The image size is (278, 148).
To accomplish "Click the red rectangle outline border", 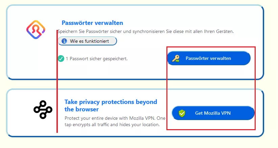I will 255,87.
